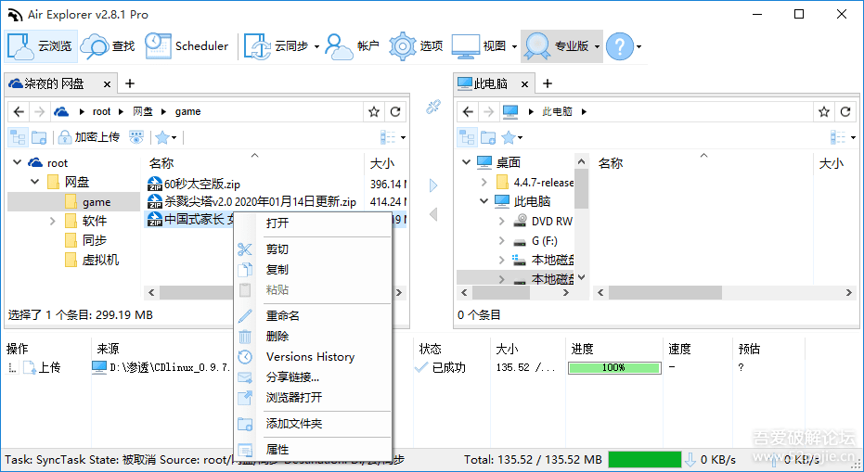864x472 pixels.
Task: Collapse the root tree node
Action: (17, 162)
